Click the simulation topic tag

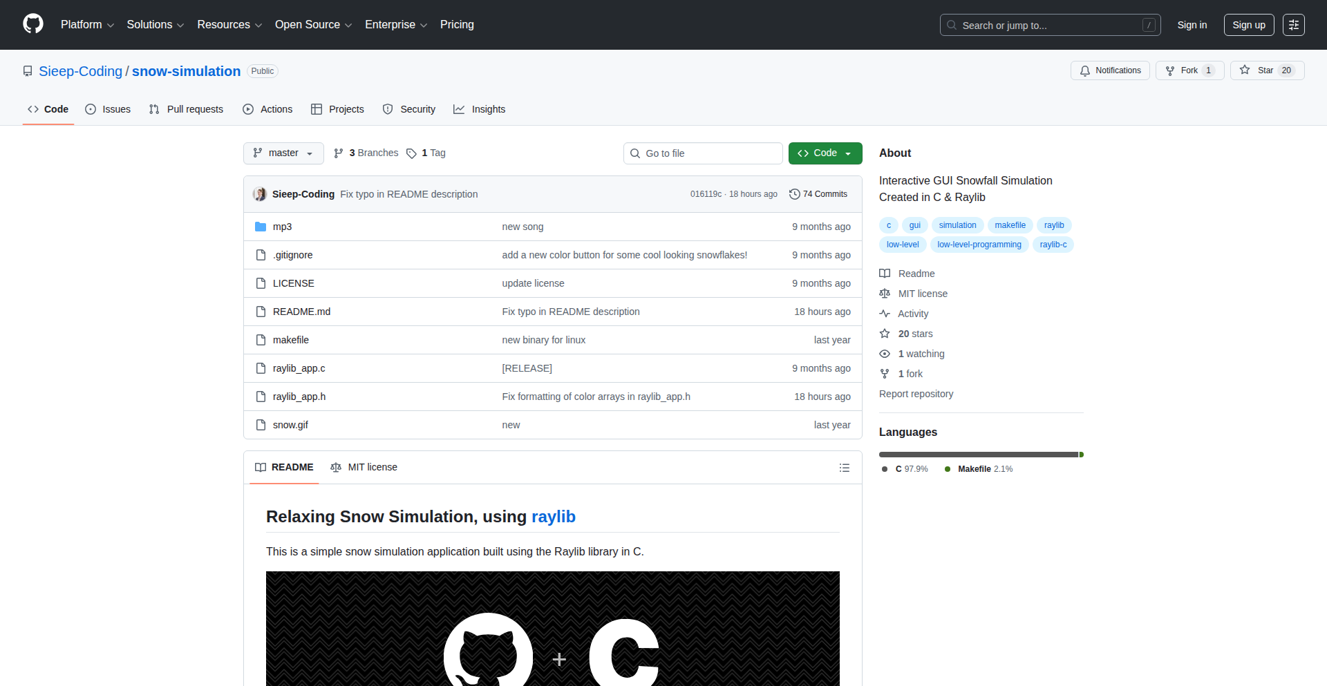point(957,225)
